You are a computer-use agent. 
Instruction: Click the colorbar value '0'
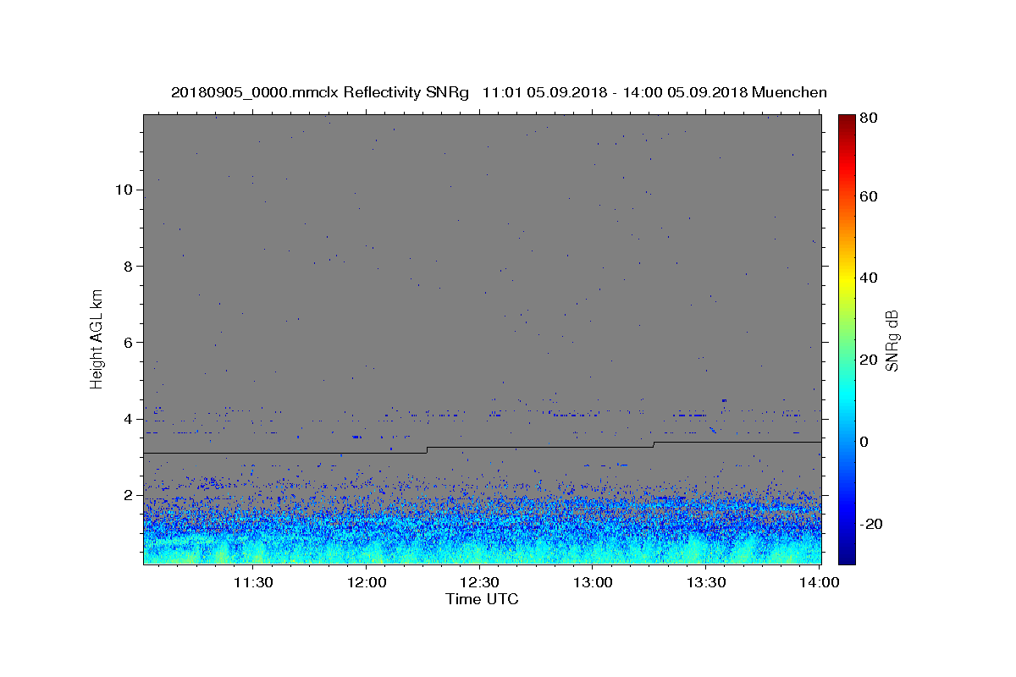pyautogui.click(x=866, y=442)
